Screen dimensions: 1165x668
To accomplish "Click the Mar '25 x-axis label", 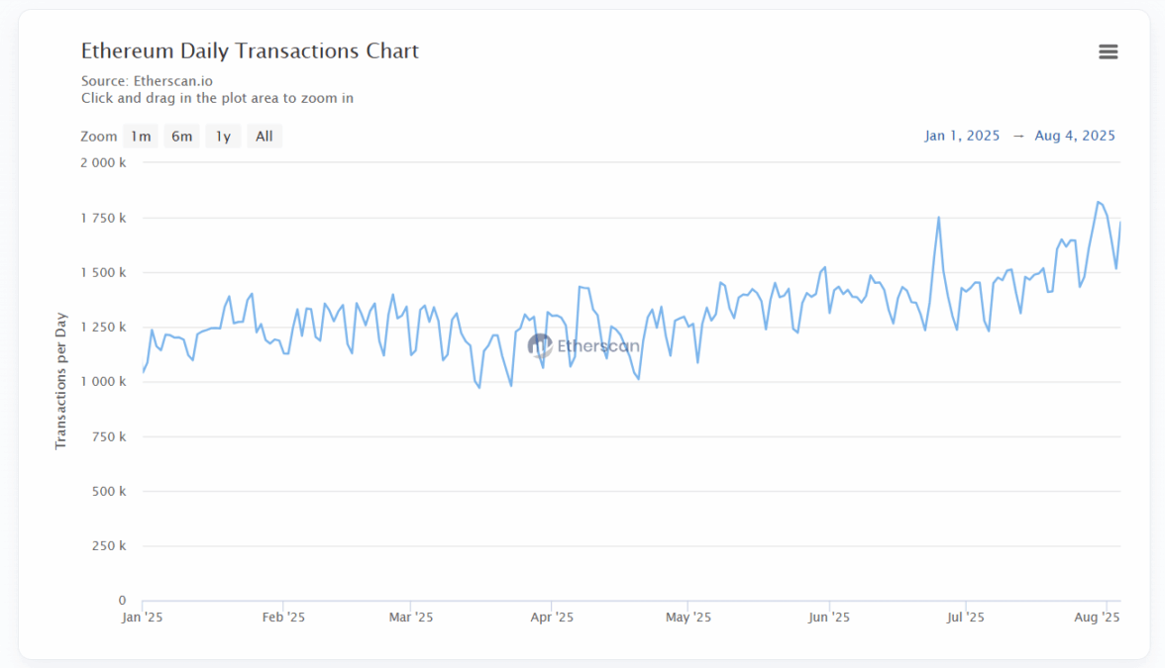I will pos(411,618).
